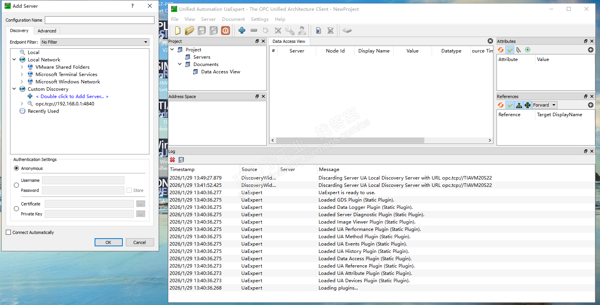
Task: Open server properties with the wrench icon
Action: [x=290, y=30]
